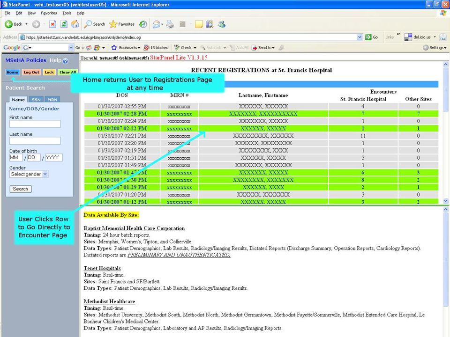Select the 01/30/2007 01:20 PM row

pos(261,195)
